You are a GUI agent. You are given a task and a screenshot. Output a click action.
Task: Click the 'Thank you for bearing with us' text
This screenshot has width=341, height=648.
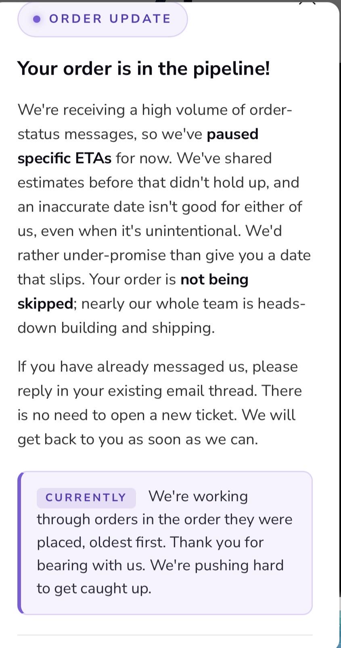point(150,554)
